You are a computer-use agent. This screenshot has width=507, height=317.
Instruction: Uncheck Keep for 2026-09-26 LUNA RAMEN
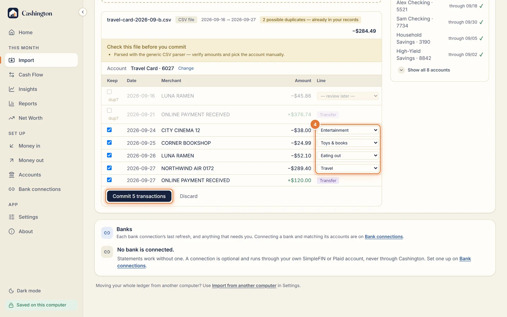coord(109,155)
